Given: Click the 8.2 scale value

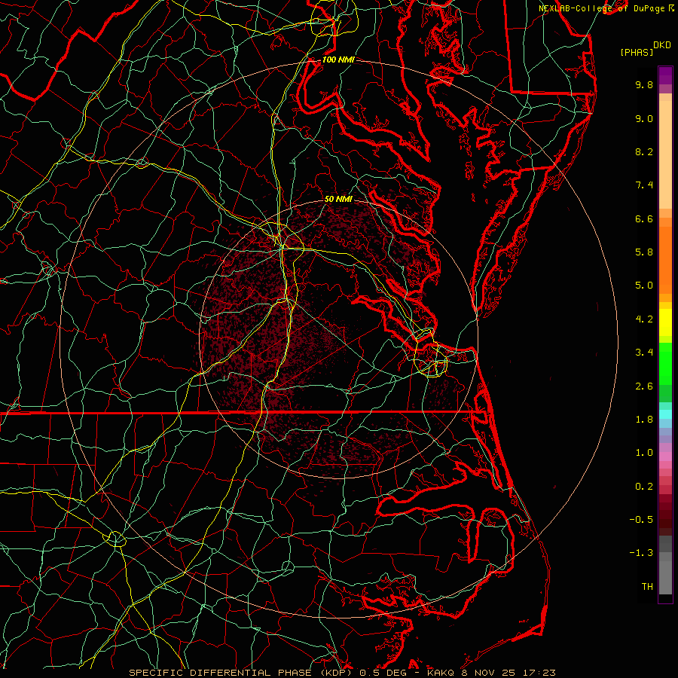Looking at the screenshot, I should point(644,151).
